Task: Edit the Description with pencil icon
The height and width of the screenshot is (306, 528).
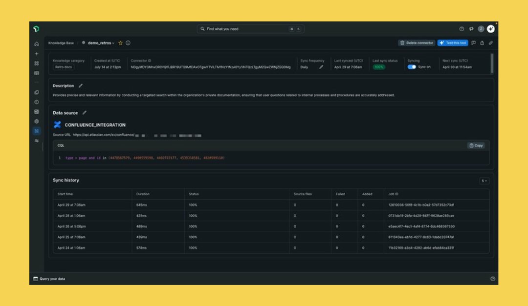Action: click(x=81, y=86)
